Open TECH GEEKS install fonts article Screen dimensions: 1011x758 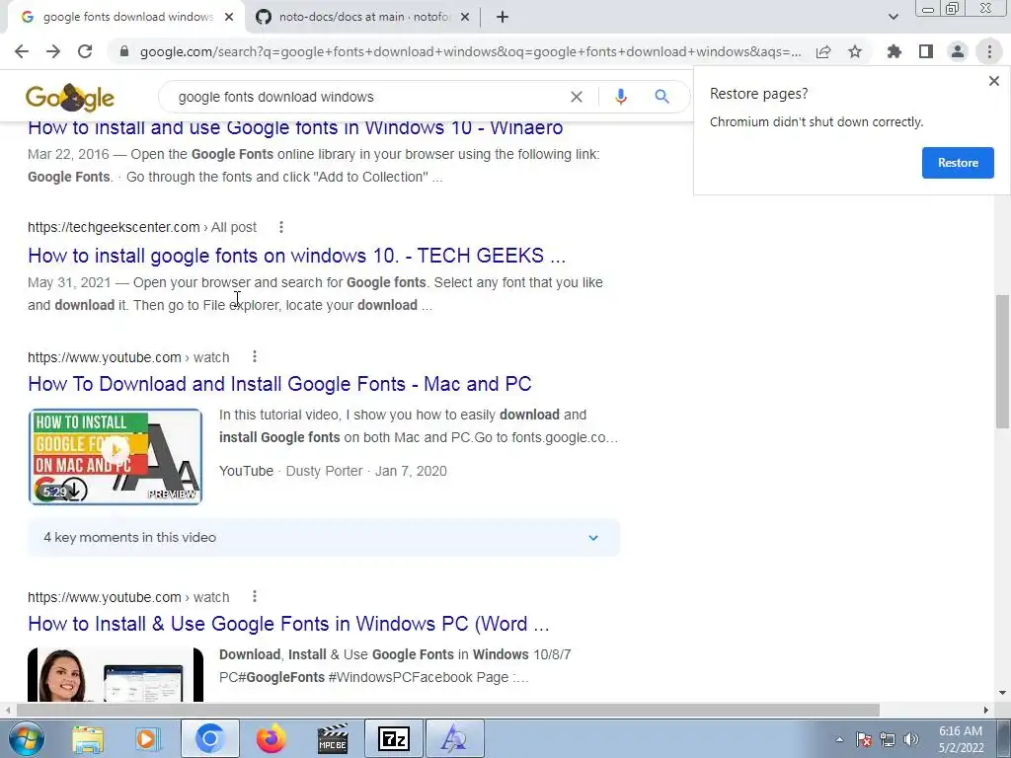click(296, 256)
